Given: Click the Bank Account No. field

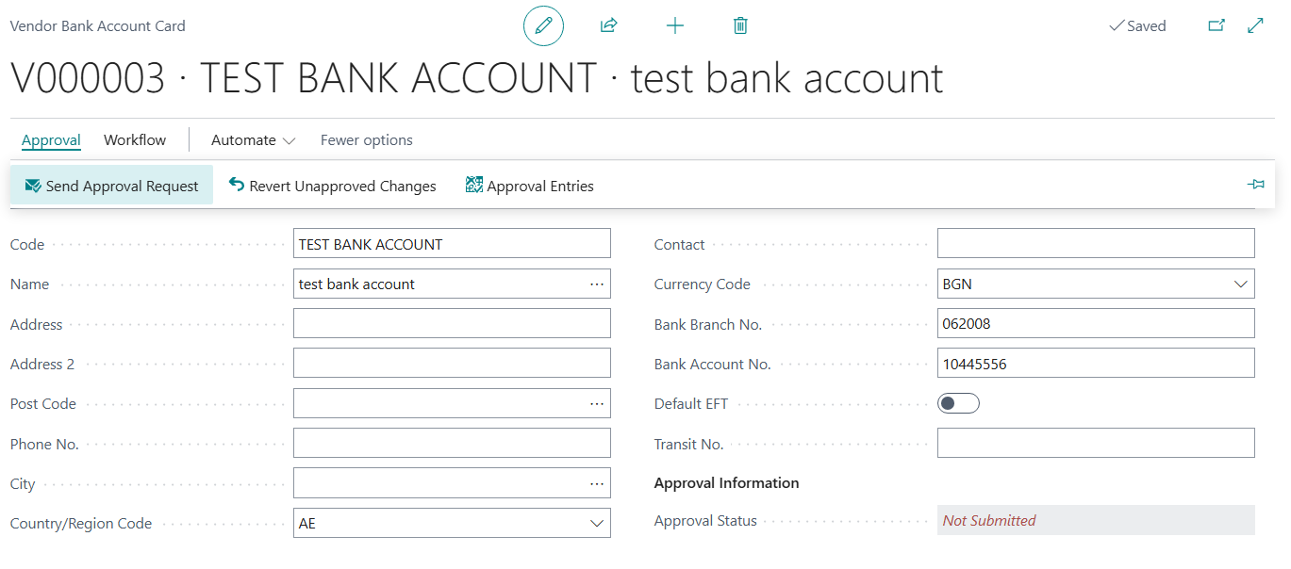Looking at the screenshot, I should tap(1095, 364).
